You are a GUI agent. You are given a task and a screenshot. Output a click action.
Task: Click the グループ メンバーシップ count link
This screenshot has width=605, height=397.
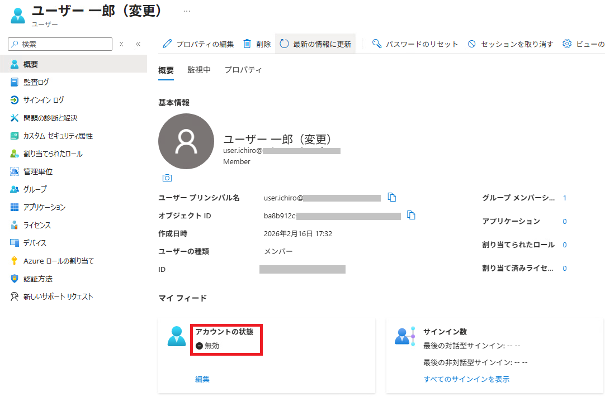coord(565,198)
